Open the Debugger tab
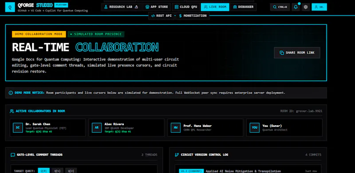The width and height of the screenshot is (355, 173). [243, 7]
